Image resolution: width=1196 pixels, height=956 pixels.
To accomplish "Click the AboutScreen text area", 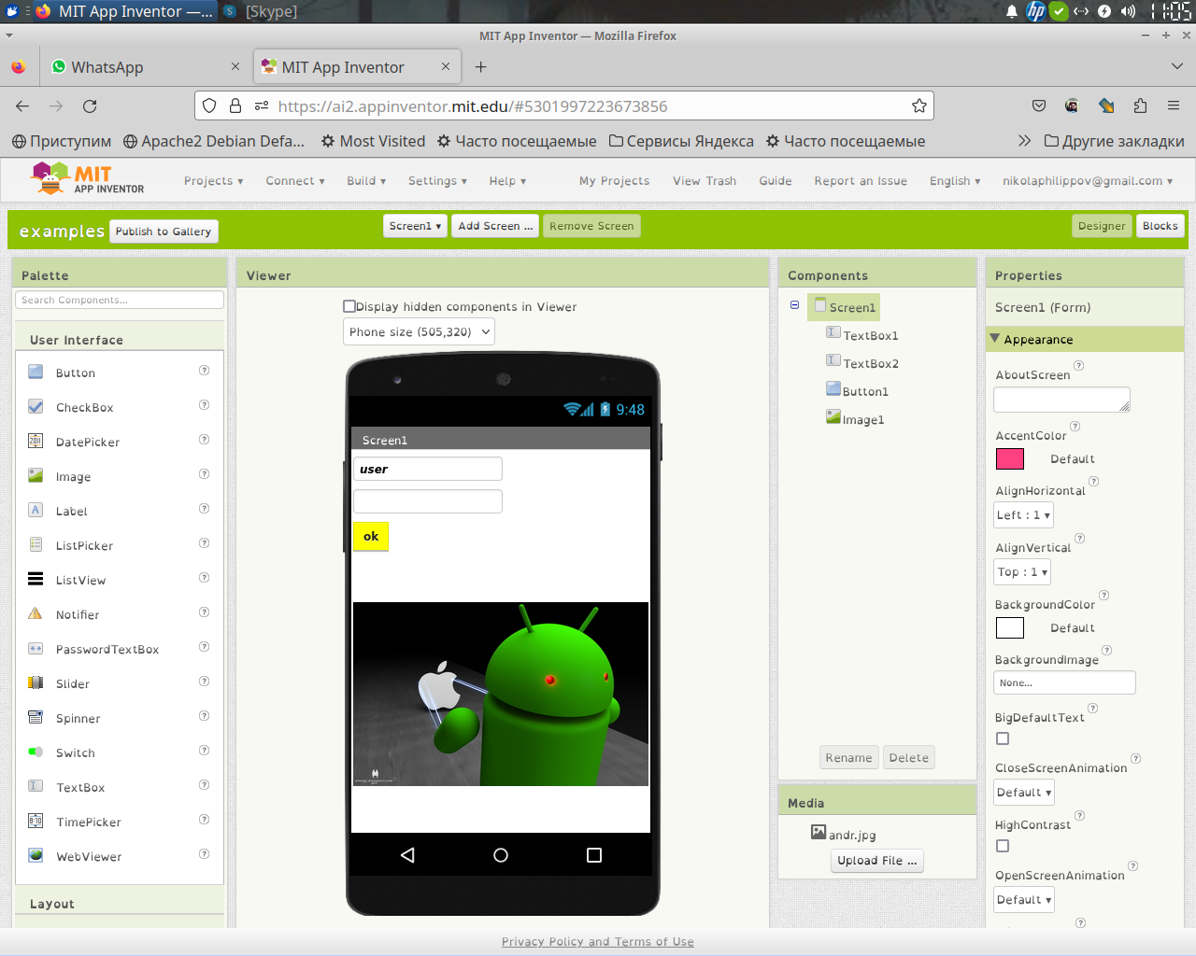I will [1061, 400].
